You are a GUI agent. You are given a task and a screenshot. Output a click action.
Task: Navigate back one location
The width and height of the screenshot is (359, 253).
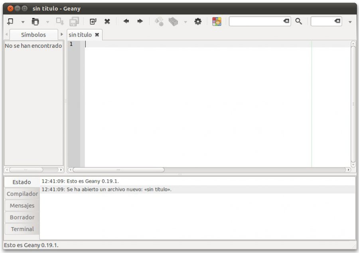(x=126, y=21)
